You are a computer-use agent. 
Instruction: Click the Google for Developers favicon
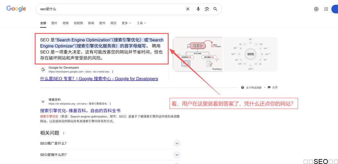(43, 69)
